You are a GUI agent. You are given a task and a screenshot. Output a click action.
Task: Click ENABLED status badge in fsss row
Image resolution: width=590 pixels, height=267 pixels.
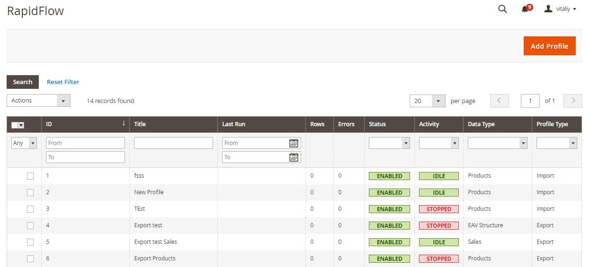[x=389, y=176]
